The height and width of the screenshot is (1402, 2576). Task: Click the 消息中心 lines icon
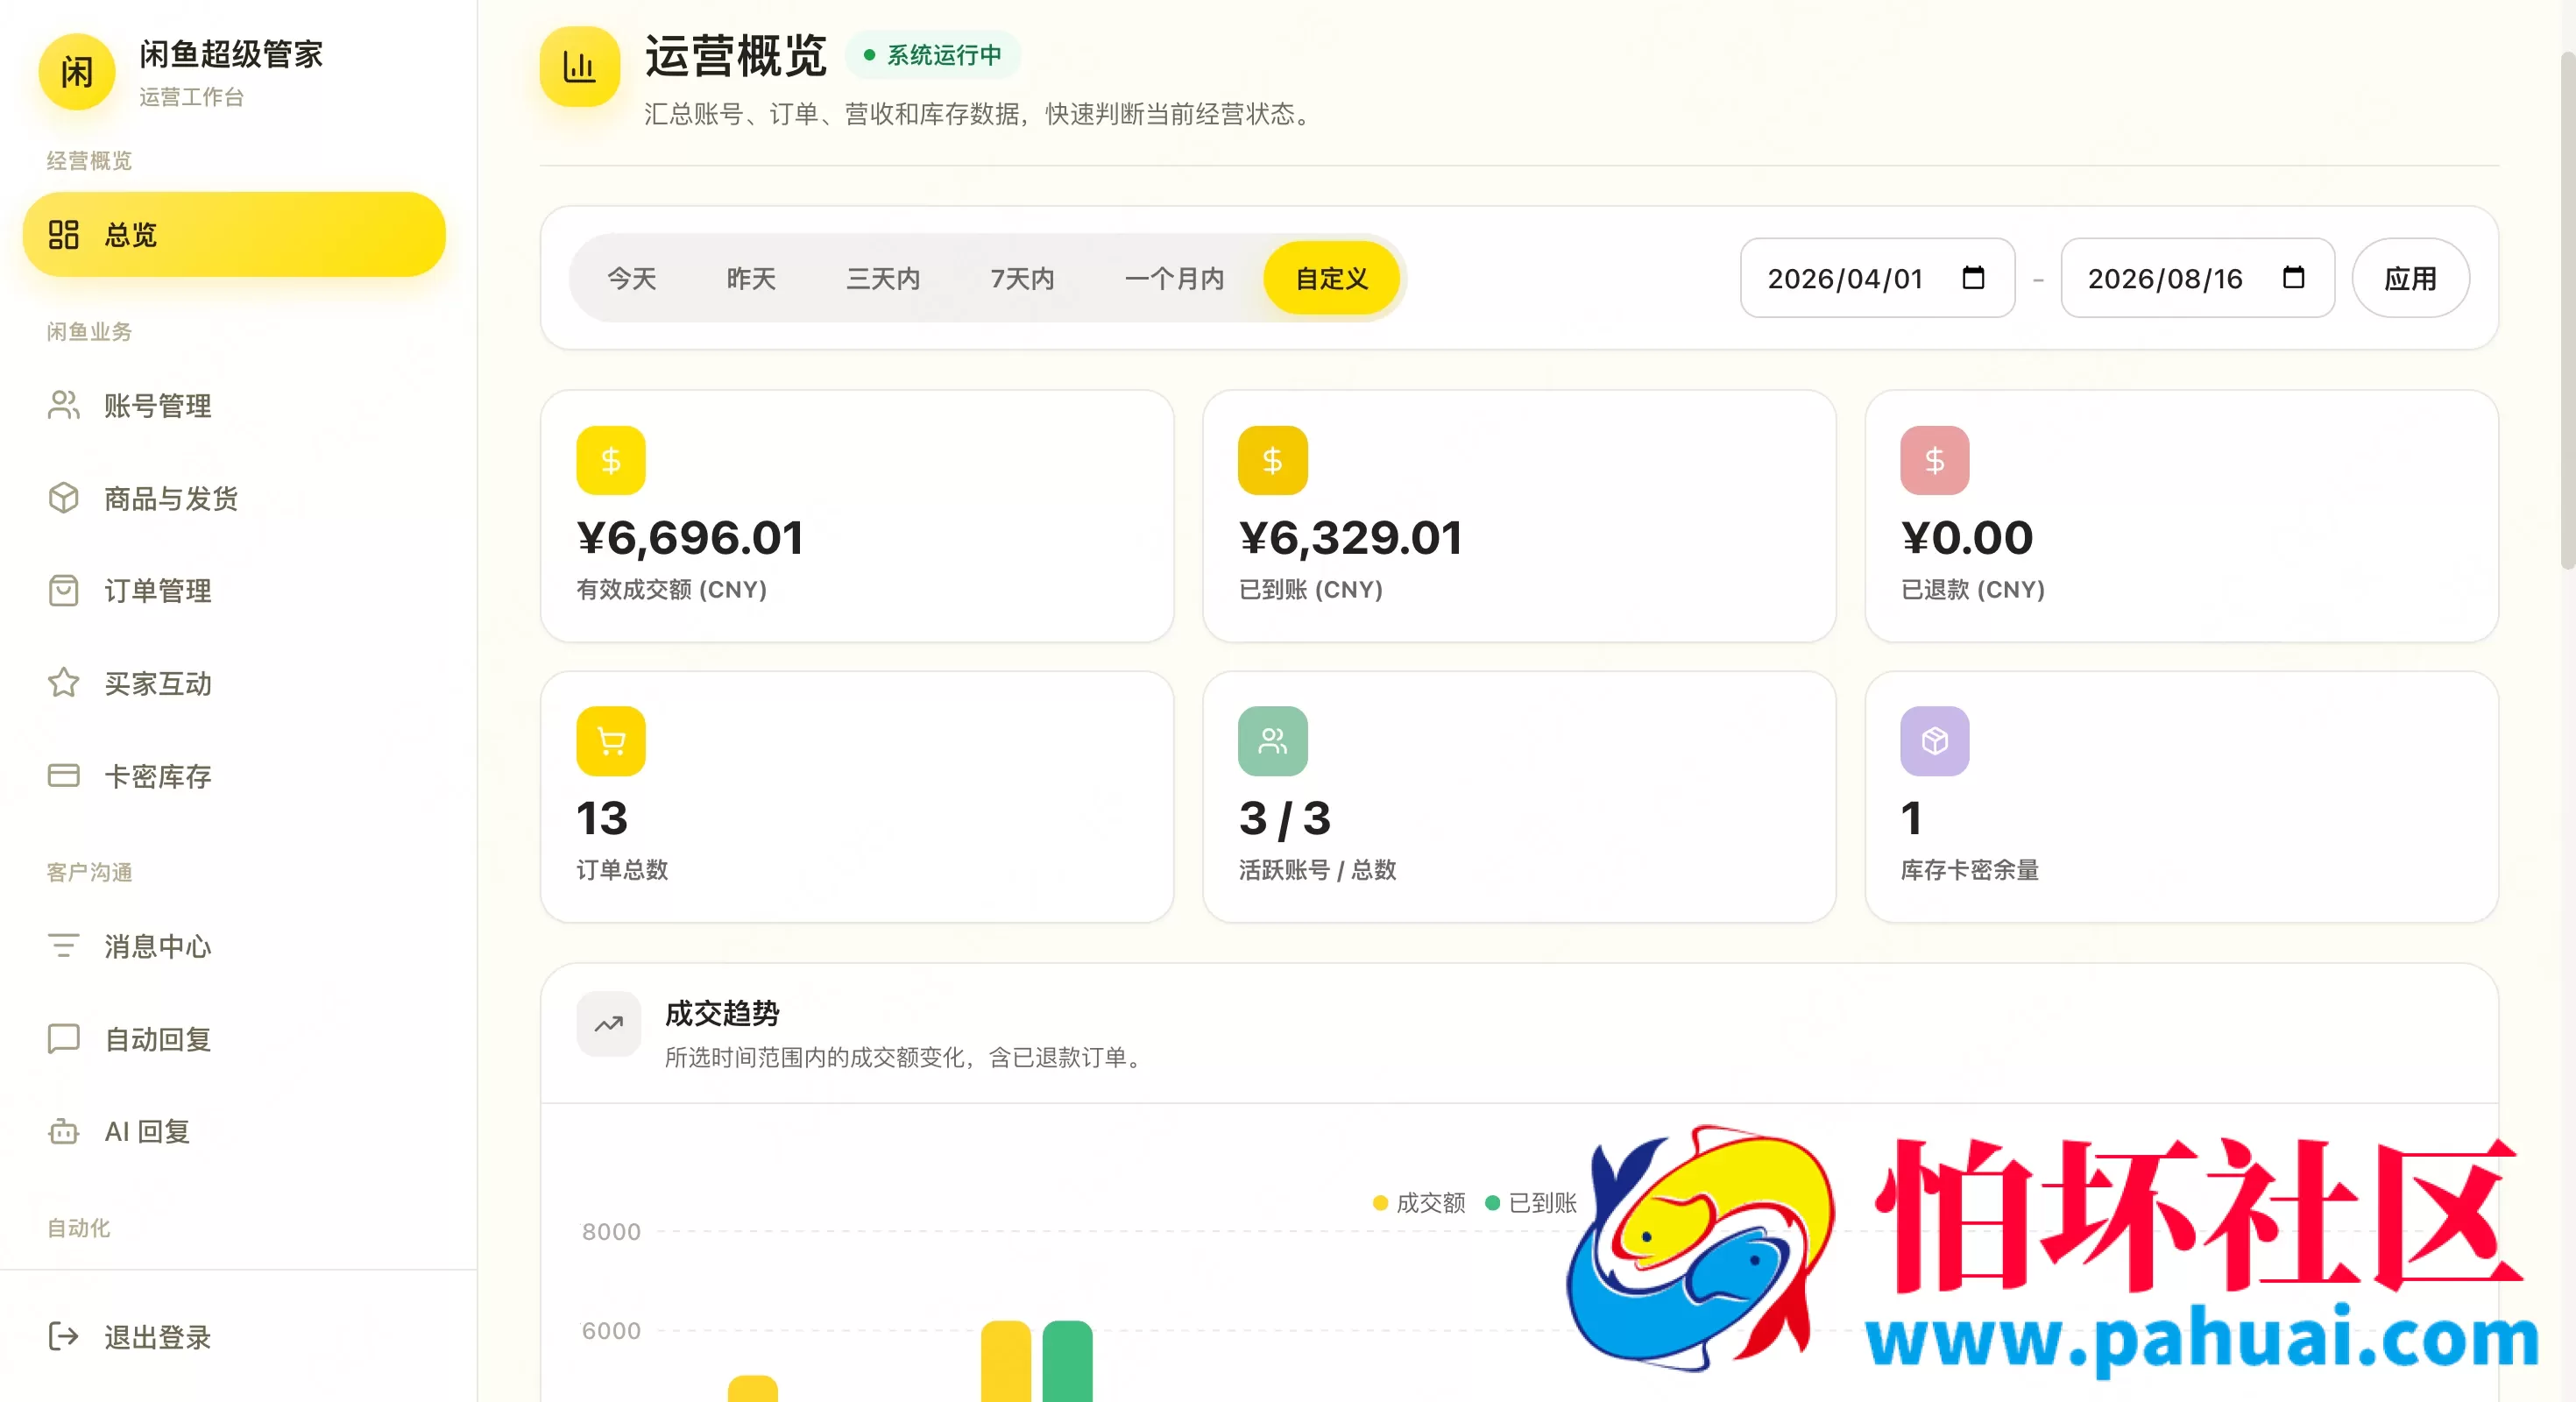tap(63, 946)
